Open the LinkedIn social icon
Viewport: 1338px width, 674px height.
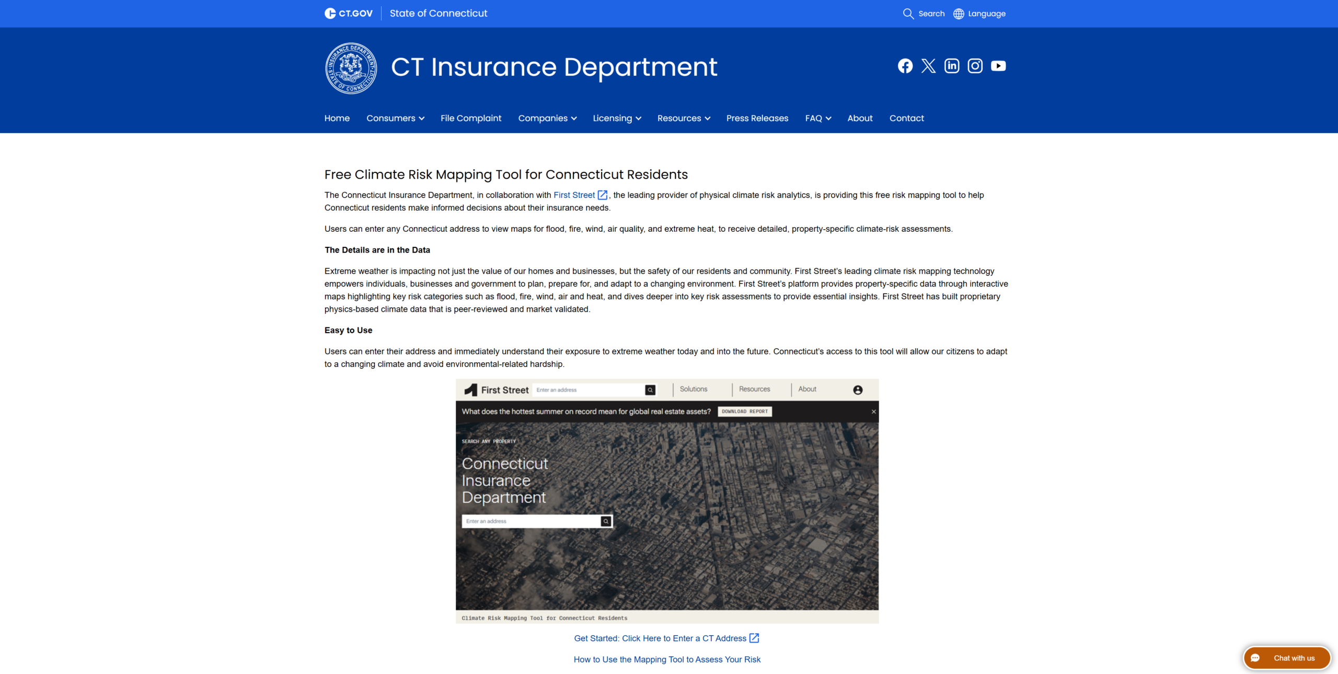click(x=951, y=66)
